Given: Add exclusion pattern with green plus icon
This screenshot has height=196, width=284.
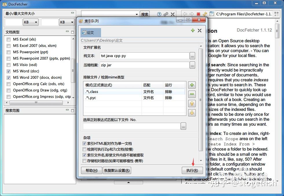Looking at the screenshot, I should [x=192, y=85].
